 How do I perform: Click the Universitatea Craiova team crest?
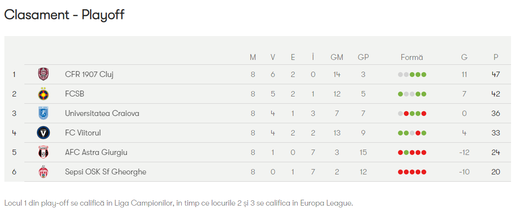[x=43, y=114]
